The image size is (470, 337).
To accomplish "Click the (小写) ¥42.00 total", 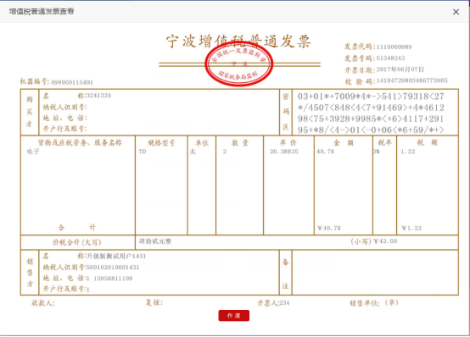I will [374, 241].
